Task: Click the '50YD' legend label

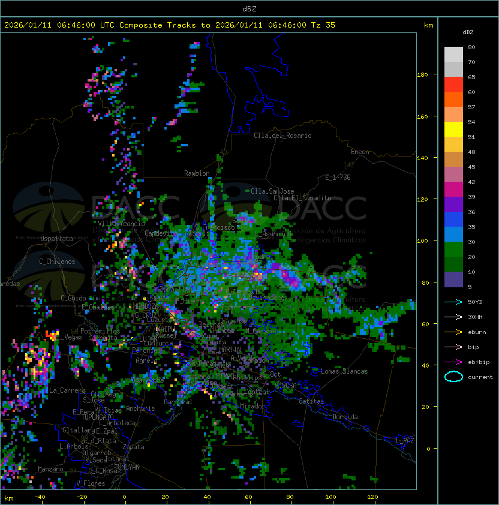Action: click(475, 302)
